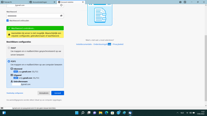Open Task View in taskbar

pyautogui.click(x=89, y=113)
